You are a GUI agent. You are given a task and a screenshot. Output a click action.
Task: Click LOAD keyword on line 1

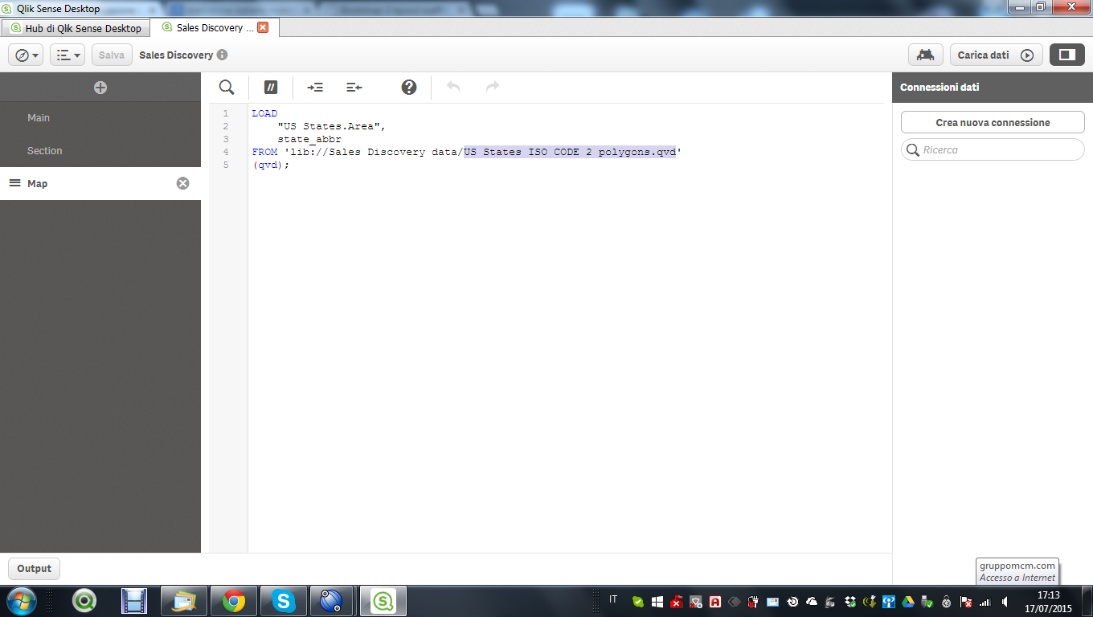pos(264,113)
